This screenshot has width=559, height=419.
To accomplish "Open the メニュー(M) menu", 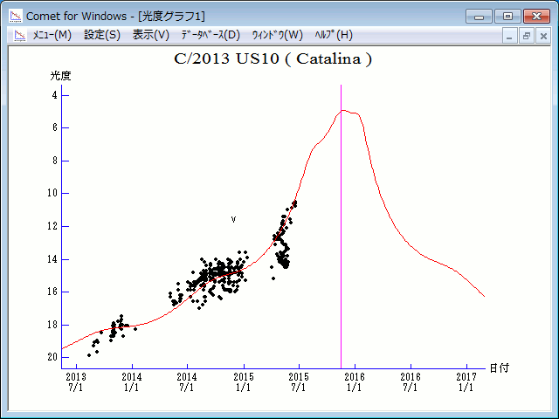I will (52, 35).
